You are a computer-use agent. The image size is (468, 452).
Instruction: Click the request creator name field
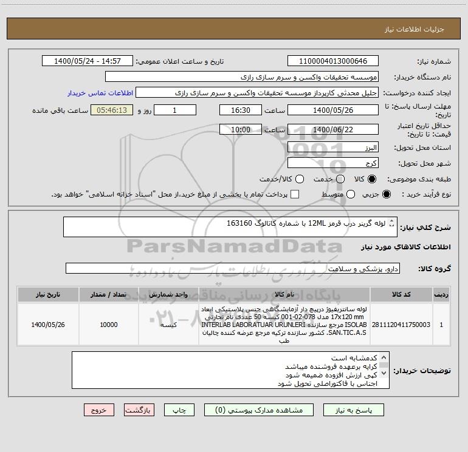point(257,92)
